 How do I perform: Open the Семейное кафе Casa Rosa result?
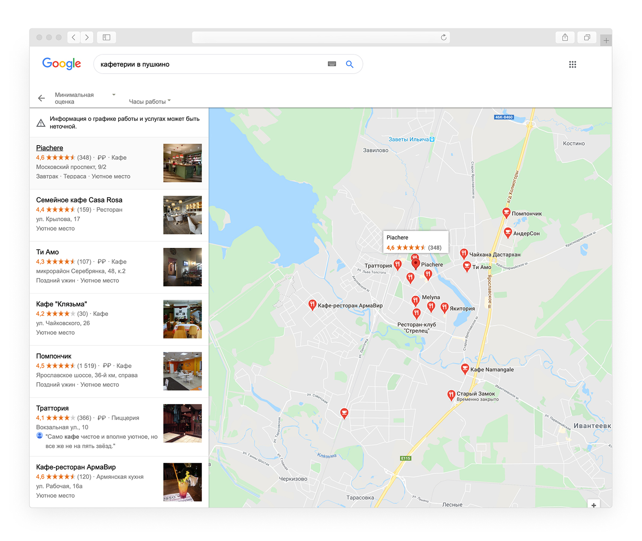(x=79, y=200)
